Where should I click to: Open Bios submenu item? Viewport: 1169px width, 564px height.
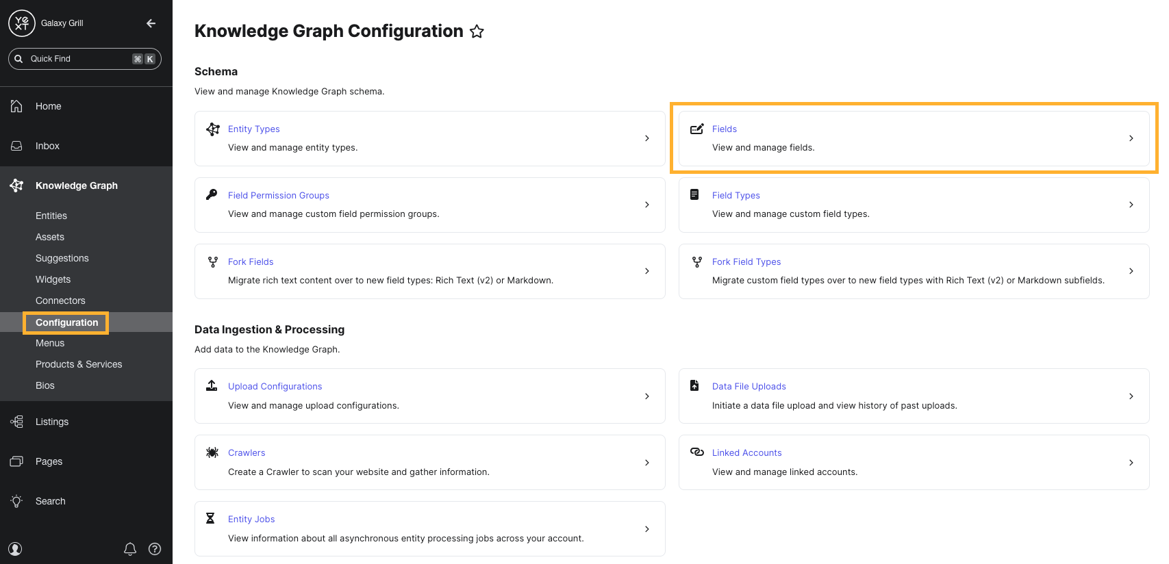tap(45, 385)
